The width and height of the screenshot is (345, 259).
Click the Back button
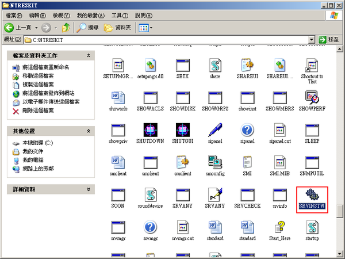click(18, 28)
